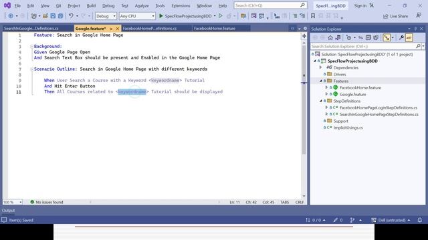Open the Solution Explorer search options dropdown
This screenshot has height=240, width=428.
tap(423, 46)
